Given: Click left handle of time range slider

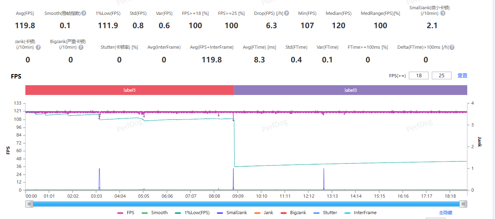Looking at the screenshot, I should click(29, 204).
